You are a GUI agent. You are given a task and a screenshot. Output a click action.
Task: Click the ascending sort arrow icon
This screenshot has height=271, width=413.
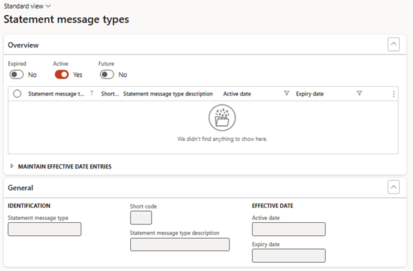click(92, 93)
